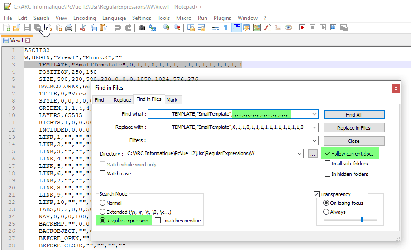
Task: Start macro recording with the red record icon
Action: 302,28
